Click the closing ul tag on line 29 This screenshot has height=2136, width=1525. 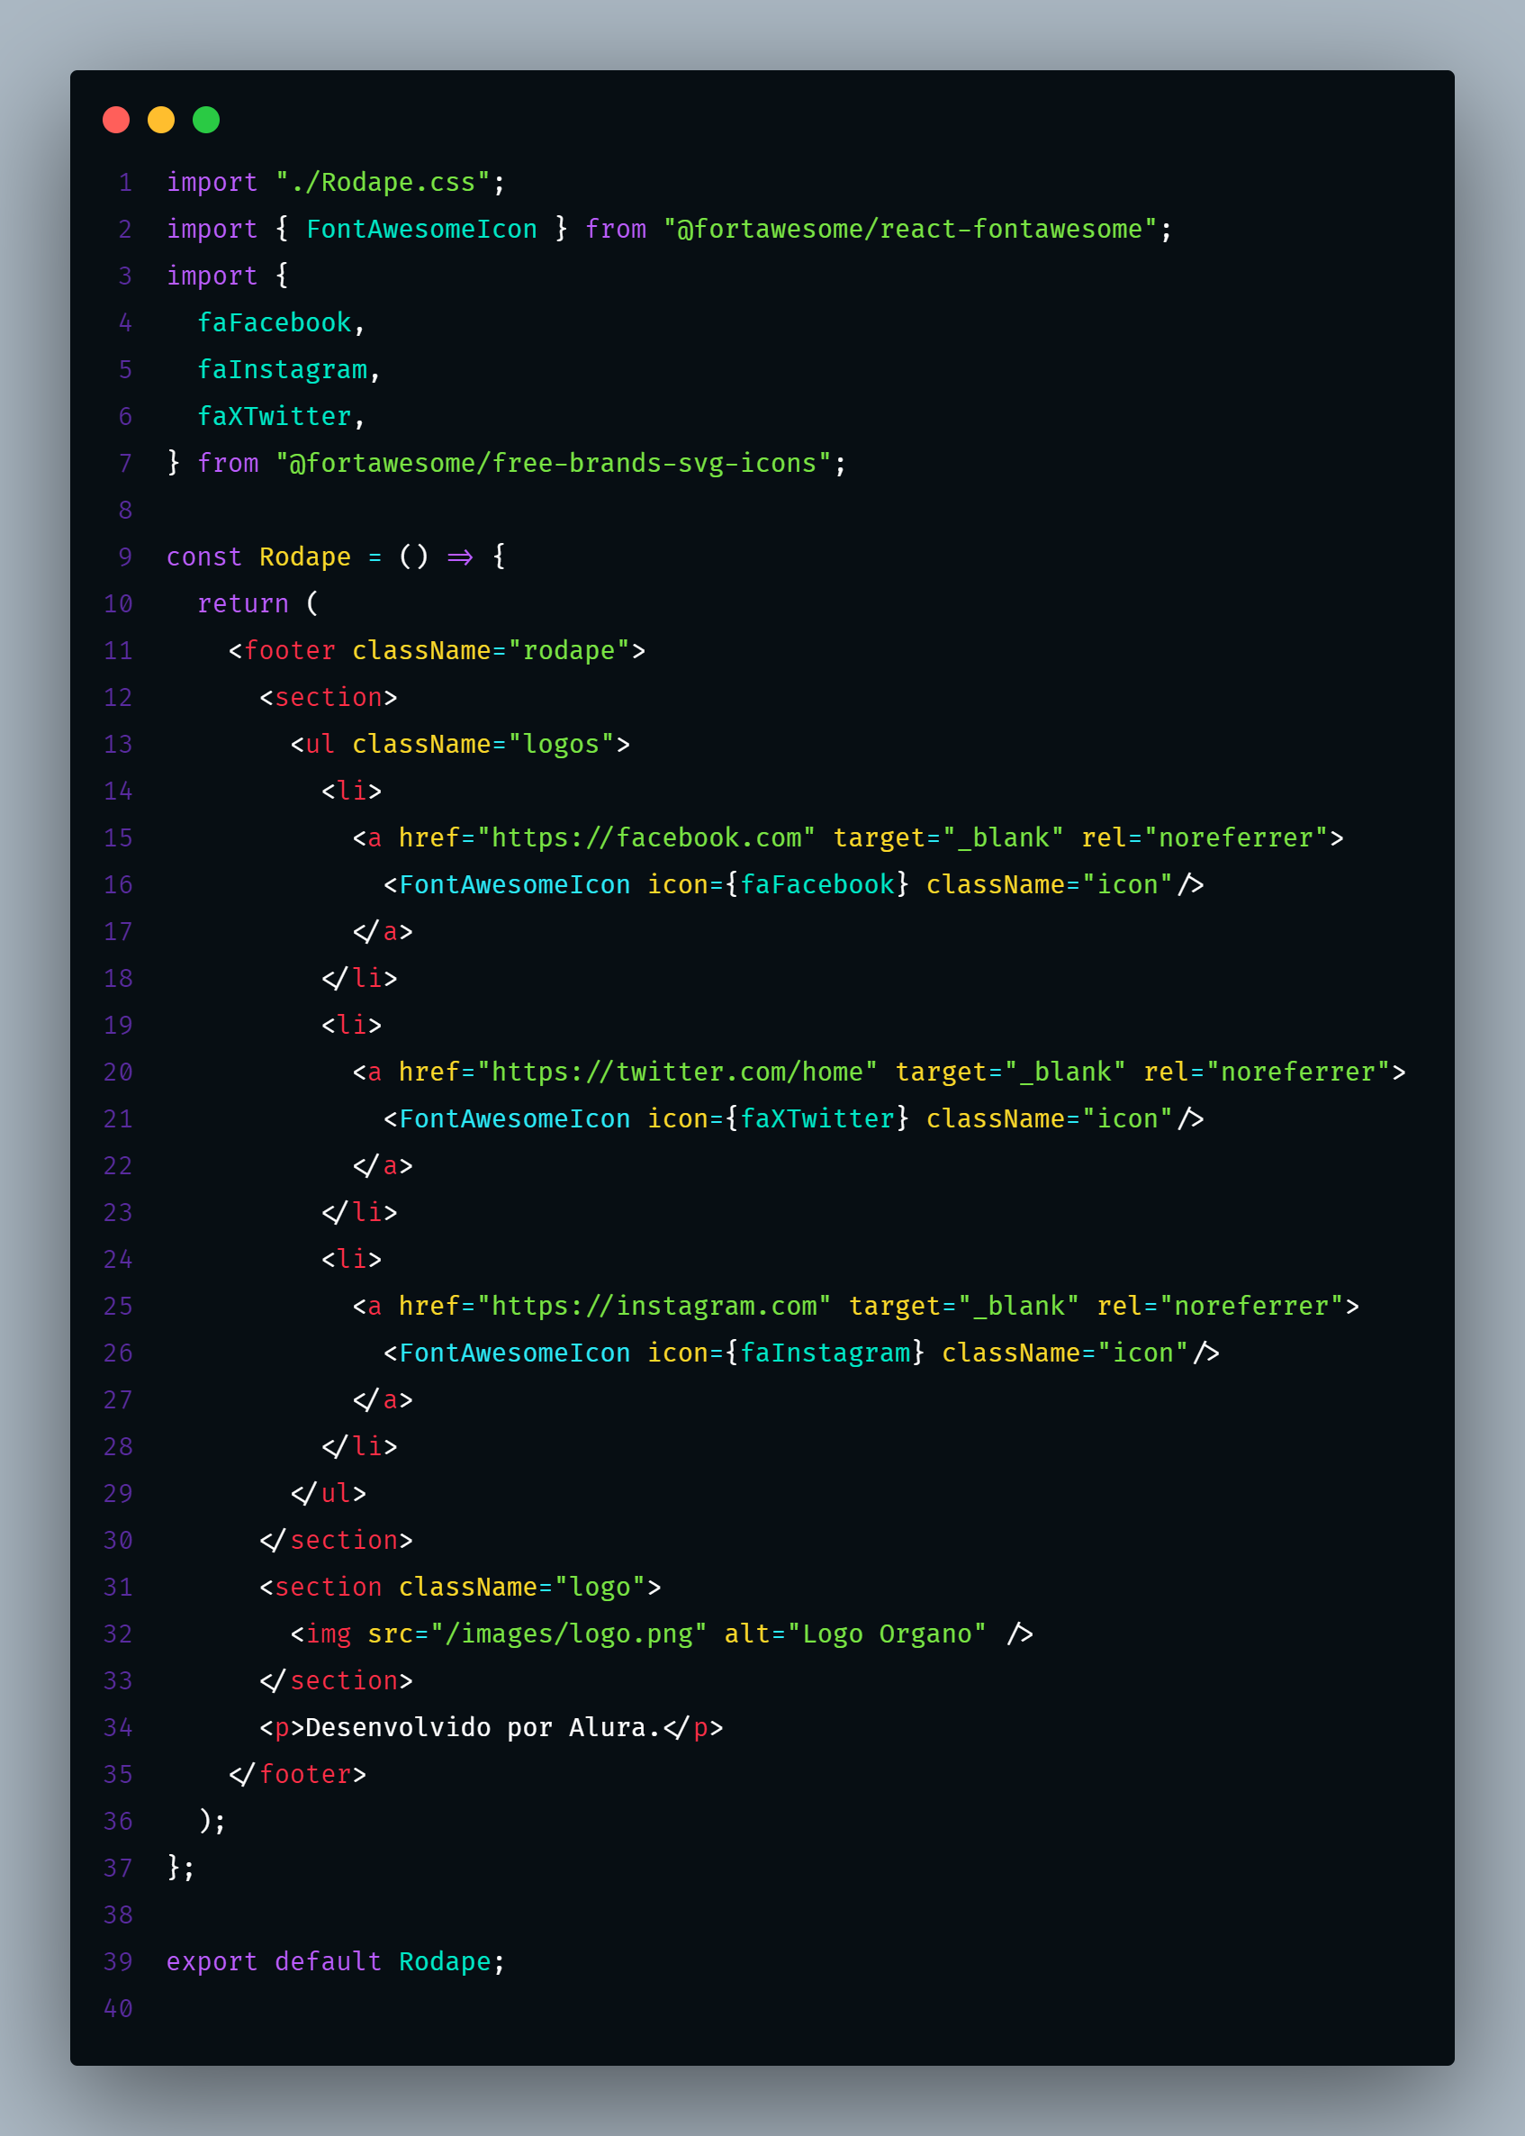coord(329,1494)
